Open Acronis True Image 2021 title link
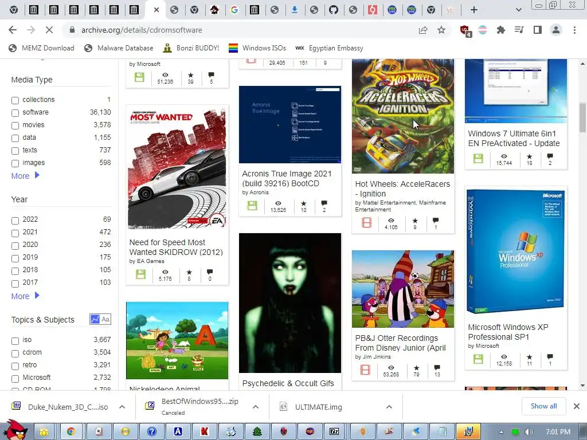Image resolution: width=587 pixels, height=440 pixels. (x=287, y=179)
